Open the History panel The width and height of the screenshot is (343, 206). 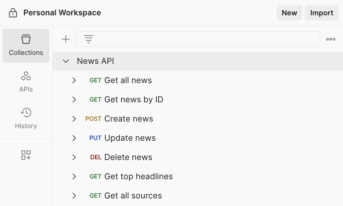click(x=26, y=118)
